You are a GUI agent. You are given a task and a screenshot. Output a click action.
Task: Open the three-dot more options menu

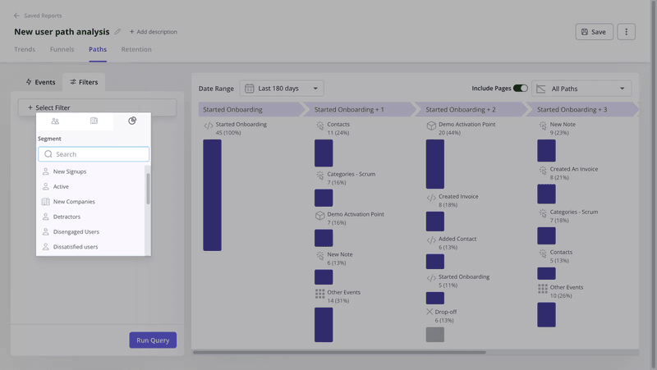point(626,32)
